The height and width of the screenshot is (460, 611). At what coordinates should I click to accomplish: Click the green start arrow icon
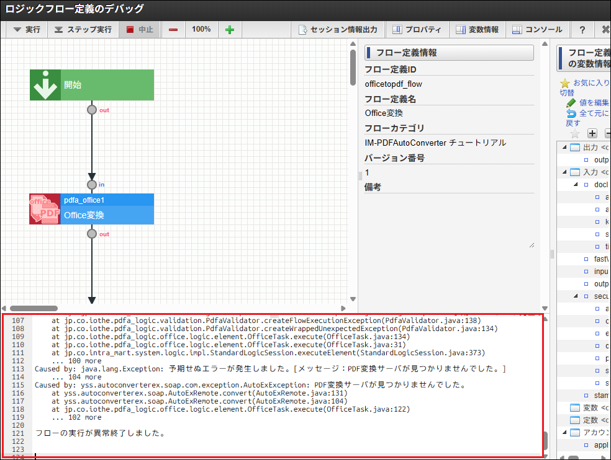[x=45, y=85]
